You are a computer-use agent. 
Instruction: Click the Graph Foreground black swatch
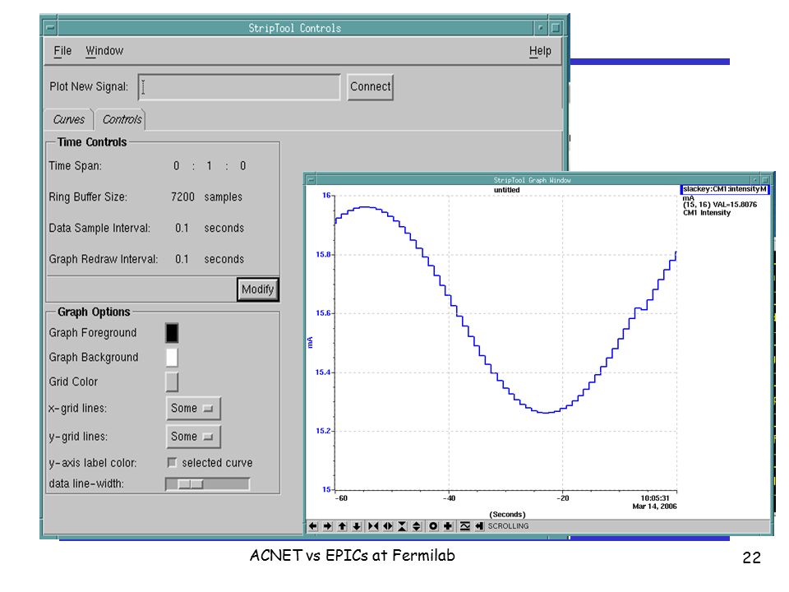point(172,333)
